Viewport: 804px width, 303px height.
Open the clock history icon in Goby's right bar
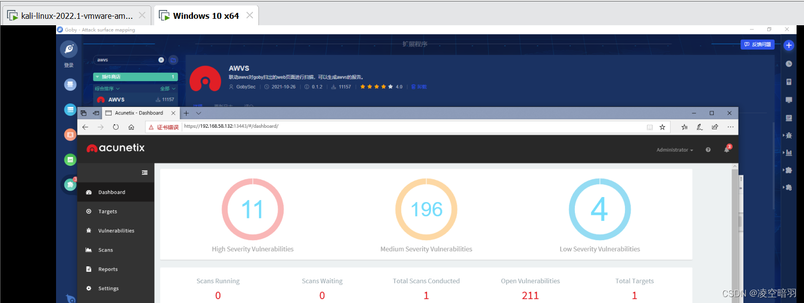pos(789,64)
